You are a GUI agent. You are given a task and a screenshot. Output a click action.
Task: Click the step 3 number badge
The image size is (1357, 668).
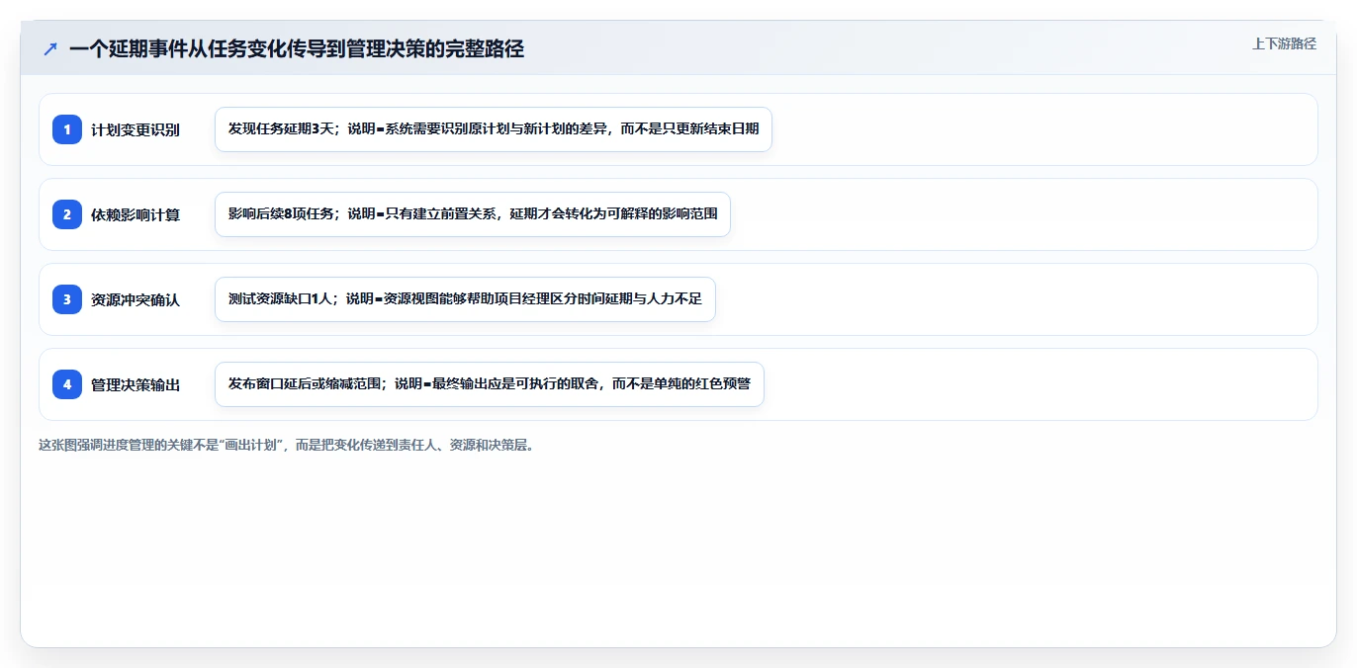point(67,299)
